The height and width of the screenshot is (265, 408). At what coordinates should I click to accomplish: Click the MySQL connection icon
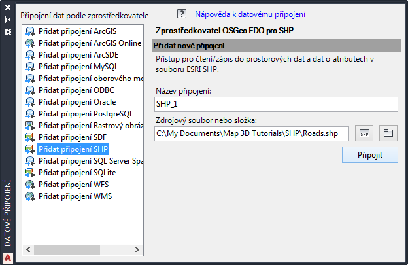30,67
